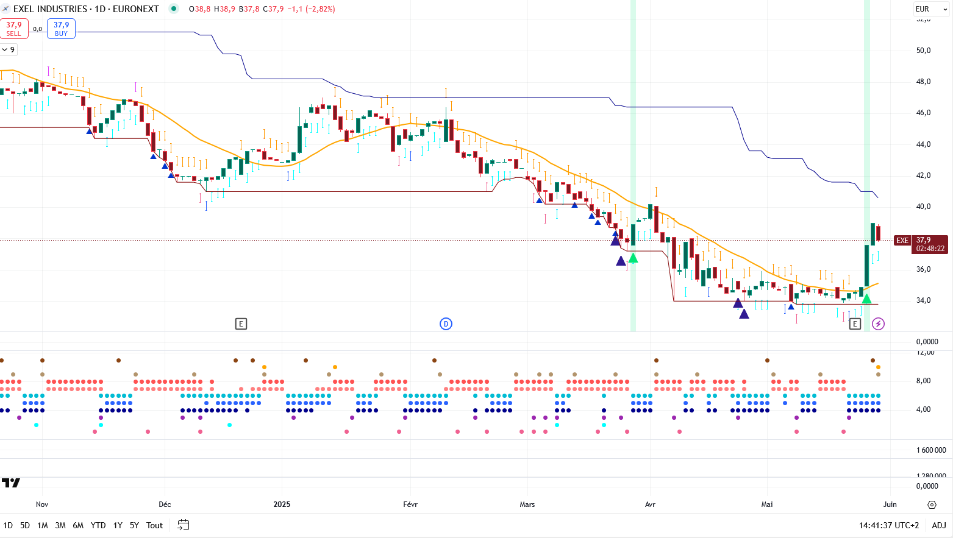
Task: Click the 4,00 indicator pane axis label
Action: pos(924,409)
